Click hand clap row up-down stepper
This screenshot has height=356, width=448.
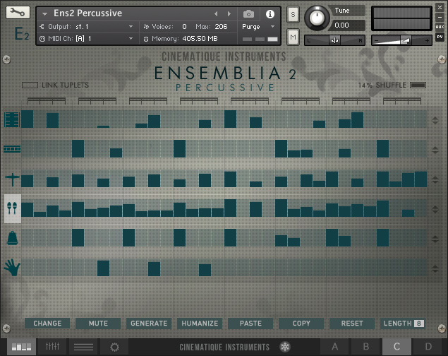tap(435, 268)
